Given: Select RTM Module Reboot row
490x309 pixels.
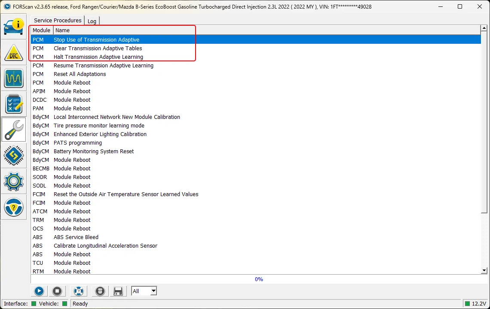Looking at the screenshot, I should (x=256, y=271).
